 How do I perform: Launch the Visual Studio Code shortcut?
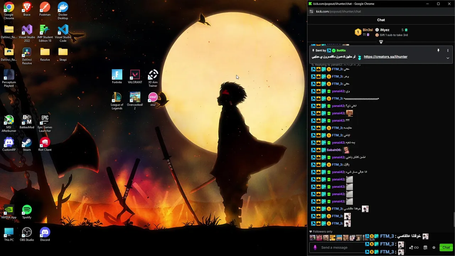pyautogui.click(x=63, y=33)
